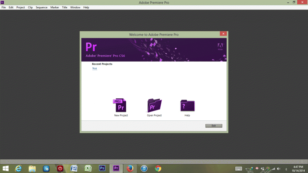Open the File menu
The height and width of the screenshot is (173, 308).
[x=4, y=7]
